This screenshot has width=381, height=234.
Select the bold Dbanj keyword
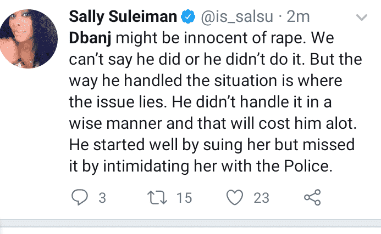tap(90, 38)
